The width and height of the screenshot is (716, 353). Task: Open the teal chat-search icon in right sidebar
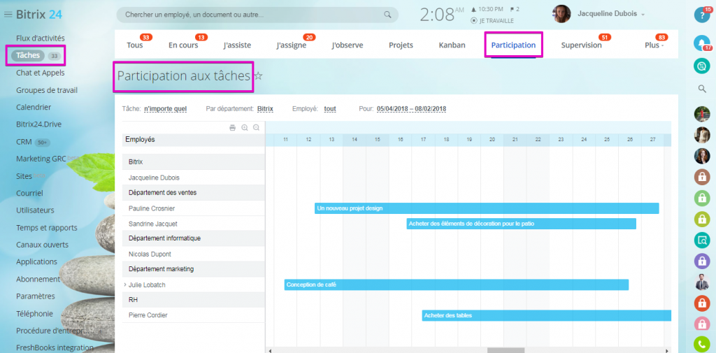coord(702,240)
